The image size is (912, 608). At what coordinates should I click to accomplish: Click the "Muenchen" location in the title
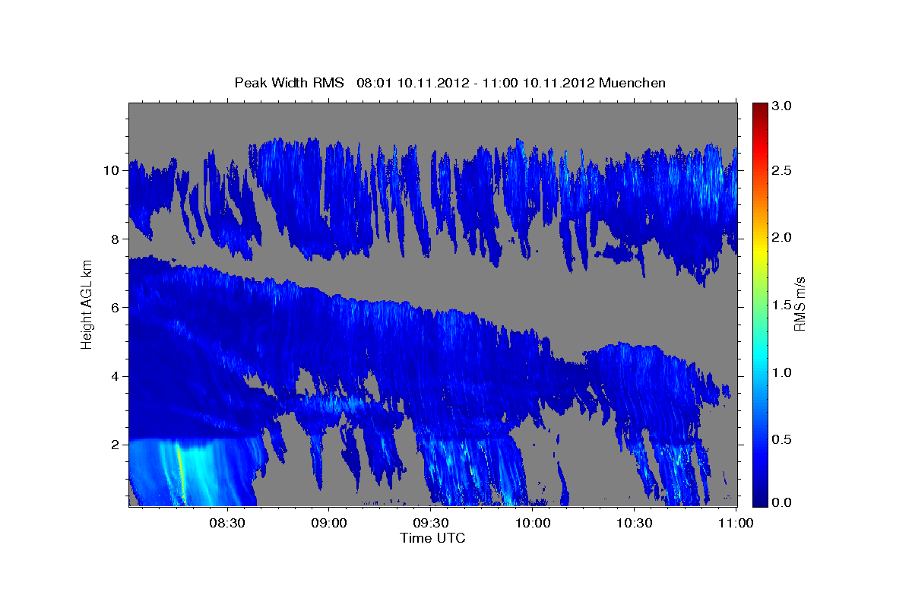coord(632,83)
